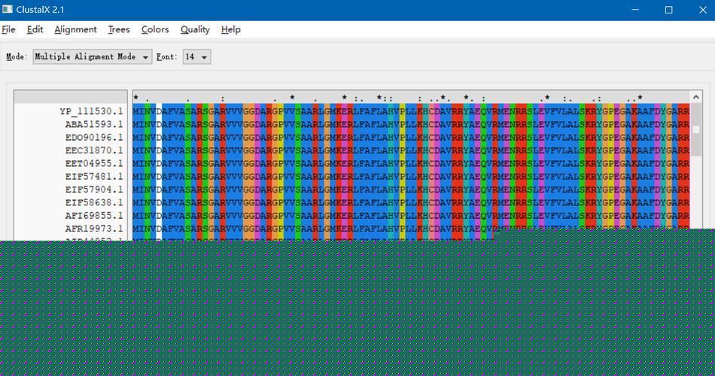Maximize the ClustalX window
Image resolution: width=715 pixels, height=376 pixels.
point(668,10)
